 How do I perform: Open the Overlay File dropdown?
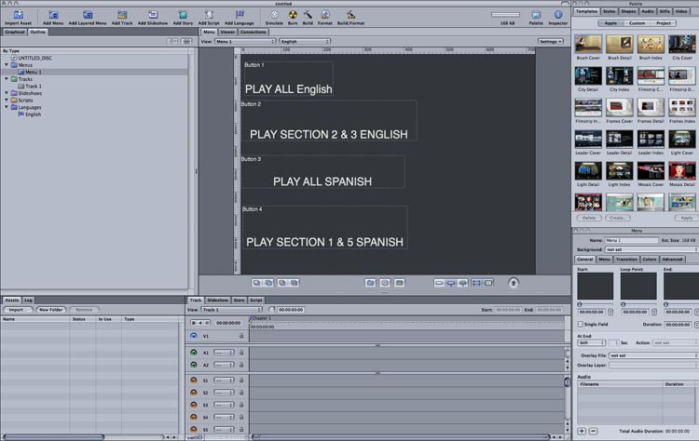[653, 355]
